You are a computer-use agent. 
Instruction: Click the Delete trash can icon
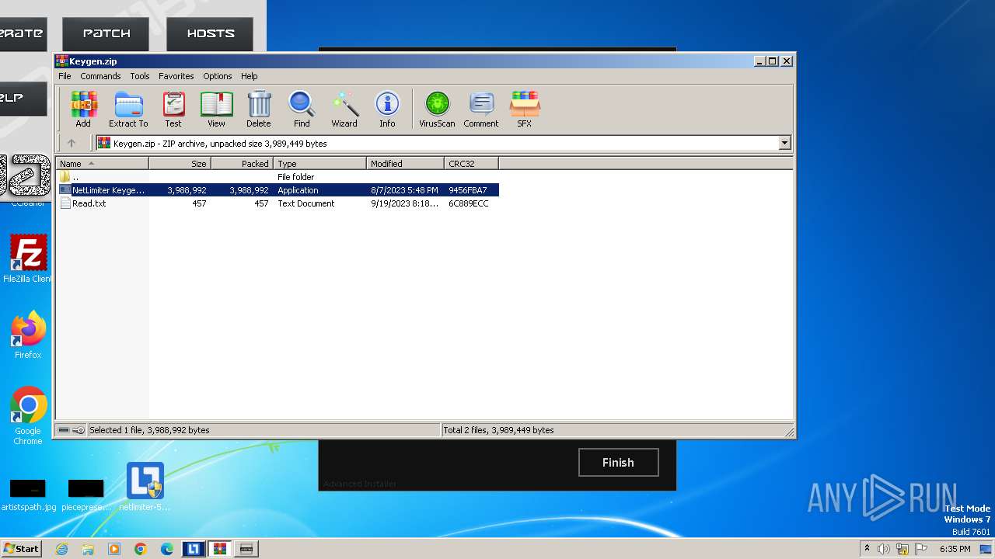(259, 109)
